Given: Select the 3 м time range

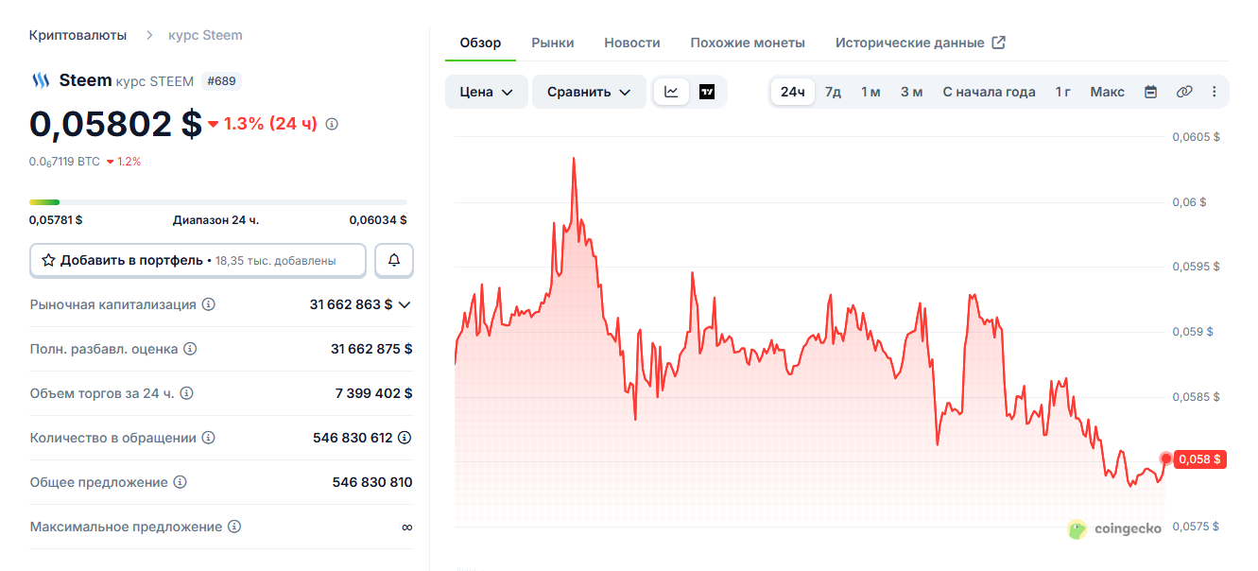Looking at the screenshot, I should point(911,92).
